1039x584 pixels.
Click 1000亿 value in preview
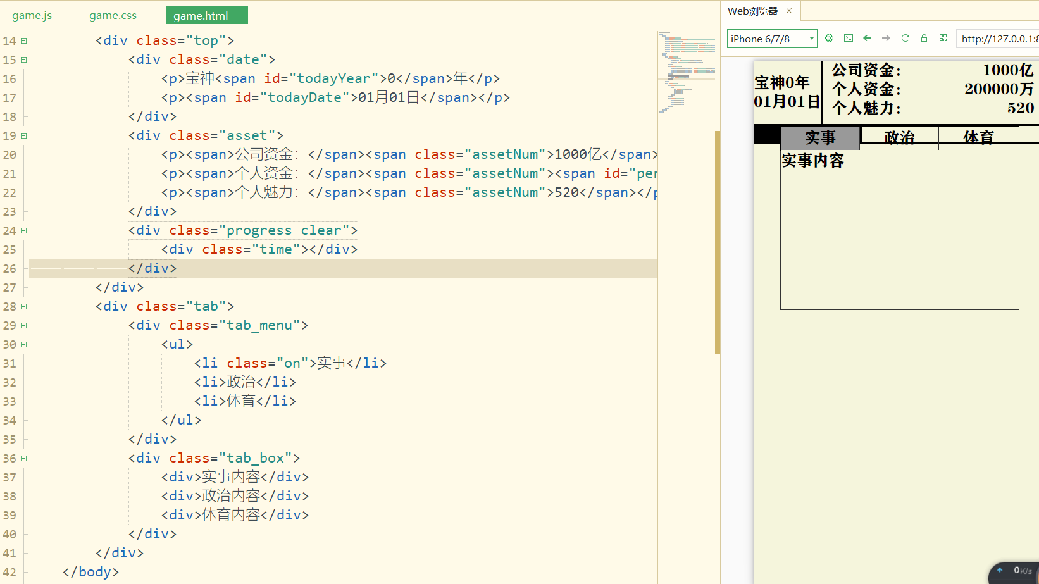pos(1008,70)
